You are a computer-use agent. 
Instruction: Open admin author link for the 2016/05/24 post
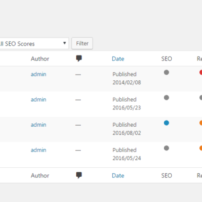click(38, 150)
